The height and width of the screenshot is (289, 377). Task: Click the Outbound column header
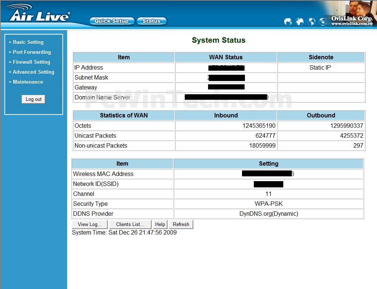click(321, 116)
